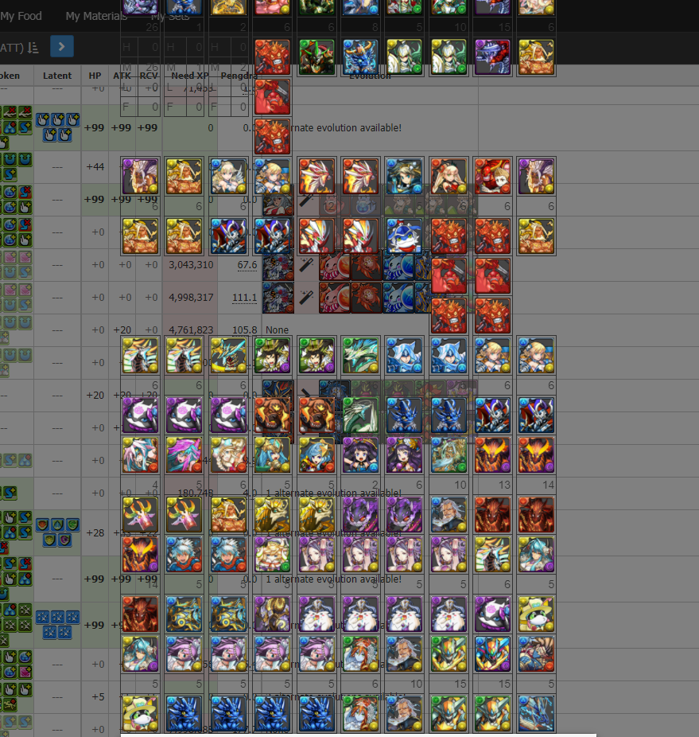This screenshot has height=737, width=699.
Task: Open the My Materials tab
Action: tap(96, 16)
